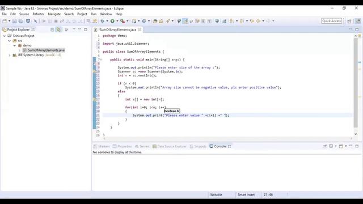Switch to the Properties tab

(x=123, y=146)
